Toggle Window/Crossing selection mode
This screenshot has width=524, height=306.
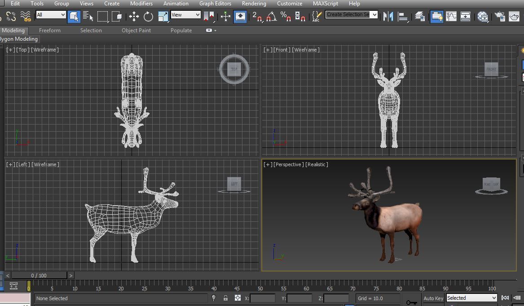(x=117, y=16)
